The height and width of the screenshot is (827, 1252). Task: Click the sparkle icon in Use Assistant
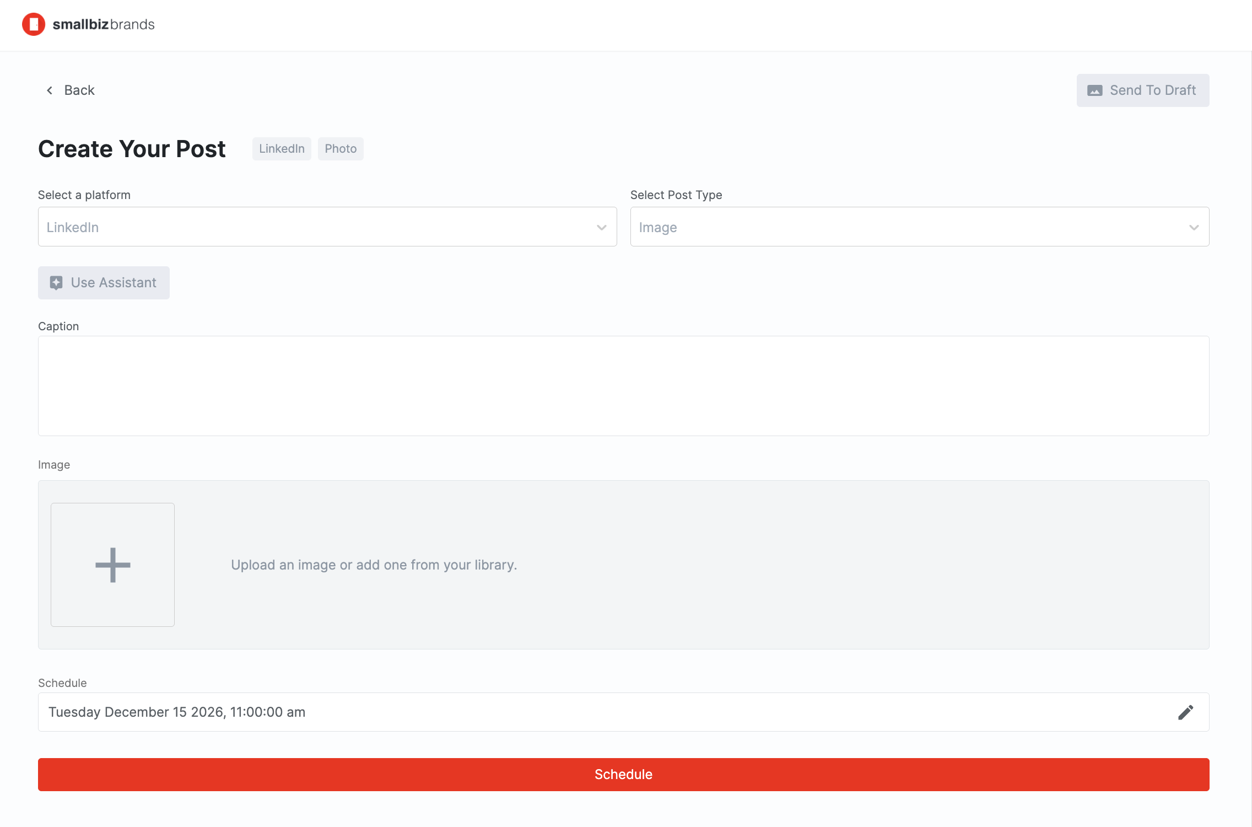[x=56, y=283]
